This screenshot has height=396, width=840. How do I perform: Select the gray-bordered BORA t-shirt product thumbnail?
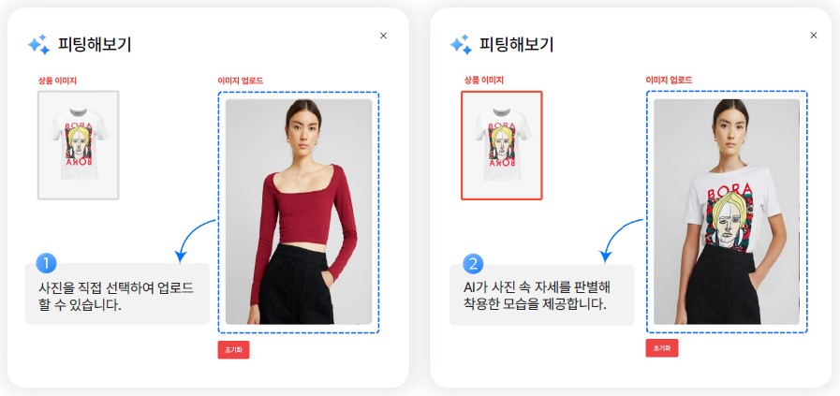(79, 145)
